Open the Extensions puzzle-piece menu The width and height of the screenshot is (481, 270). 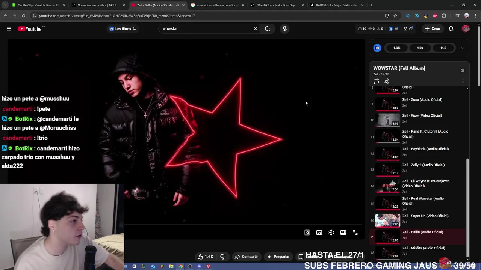click(444, 16)
